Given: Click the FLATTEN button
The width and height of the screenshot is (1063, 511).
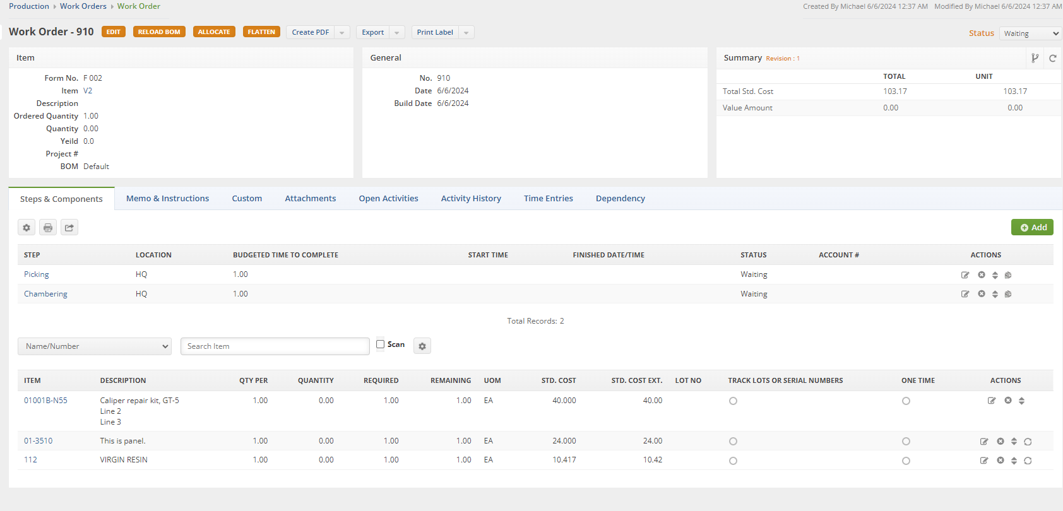Looking at the screenshot, I should (x=261, y=32).
